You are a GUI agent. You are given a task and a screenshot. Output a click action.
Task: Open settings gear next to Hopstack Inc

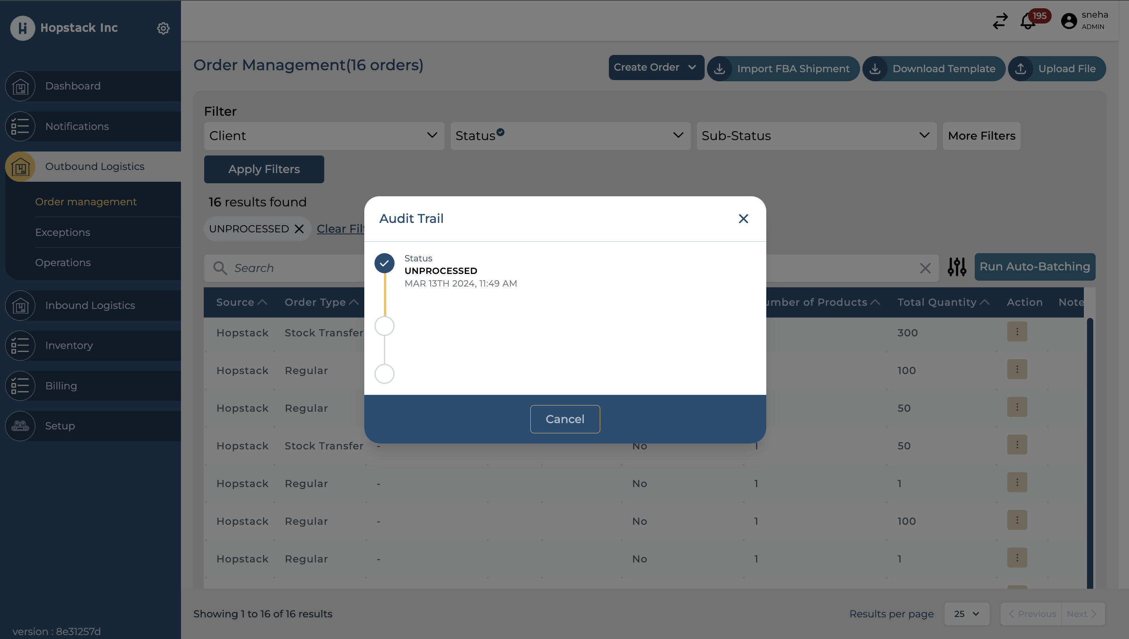tap(163, 28)
